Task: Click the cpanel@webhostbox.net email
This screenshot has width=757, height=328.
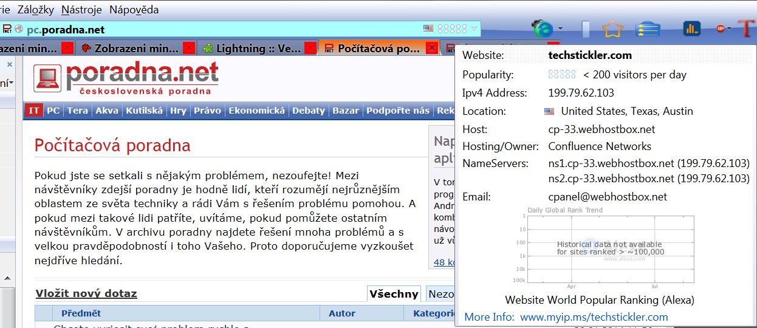Action: pos(608,197)
